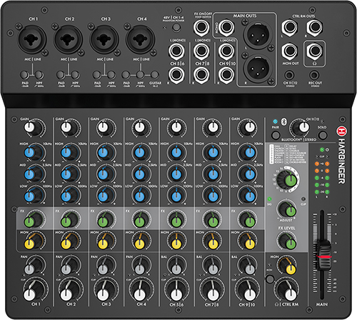The width and height of the screenshot is (357, 320).
Task: Click the CH 1 combo input jack
Action: [31, 39]
